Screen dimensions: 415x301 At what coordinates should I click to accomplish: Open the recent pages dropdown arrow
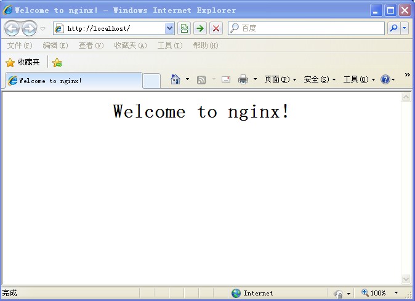pyautogui.click(x=43, y=28)
